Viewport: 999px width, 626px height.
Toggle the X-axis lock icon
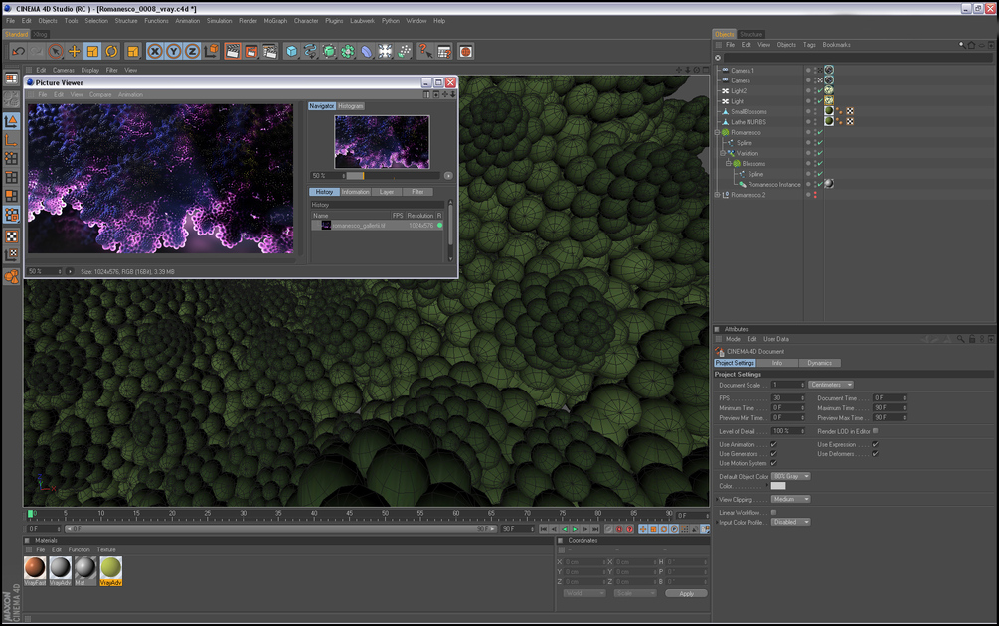(x=155, y=51)
